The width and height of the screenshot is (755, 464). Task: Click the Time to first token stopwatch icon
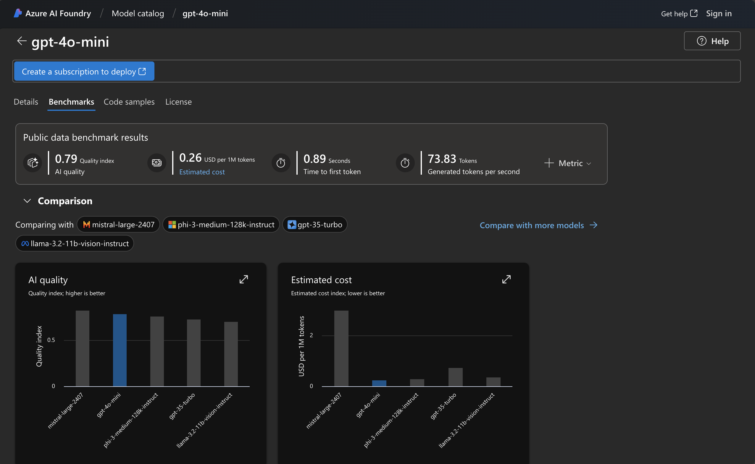(281, 163)
